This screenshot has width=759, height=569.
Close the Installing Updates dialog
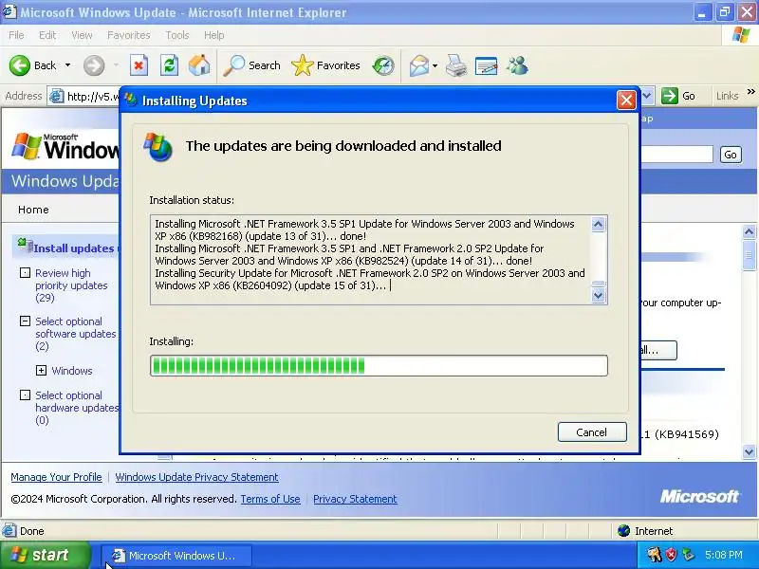tap(626, 101)
